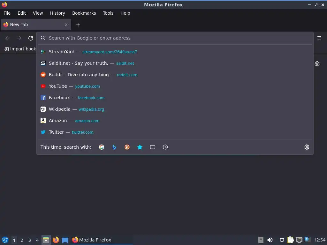This screenshot has height=245, width=327.
Task: Reload the current page
Action: (31, 38)
